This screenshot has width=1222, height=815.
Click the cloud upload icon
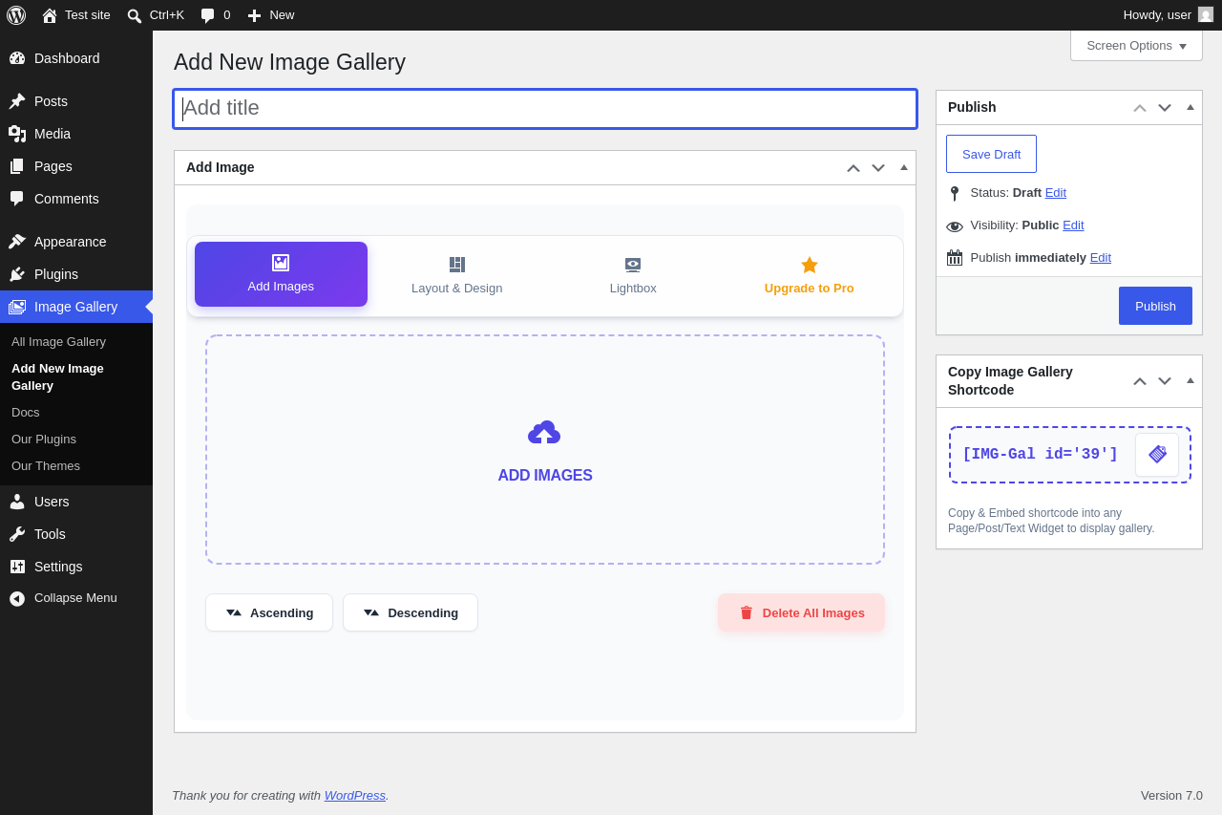[544, 433]
